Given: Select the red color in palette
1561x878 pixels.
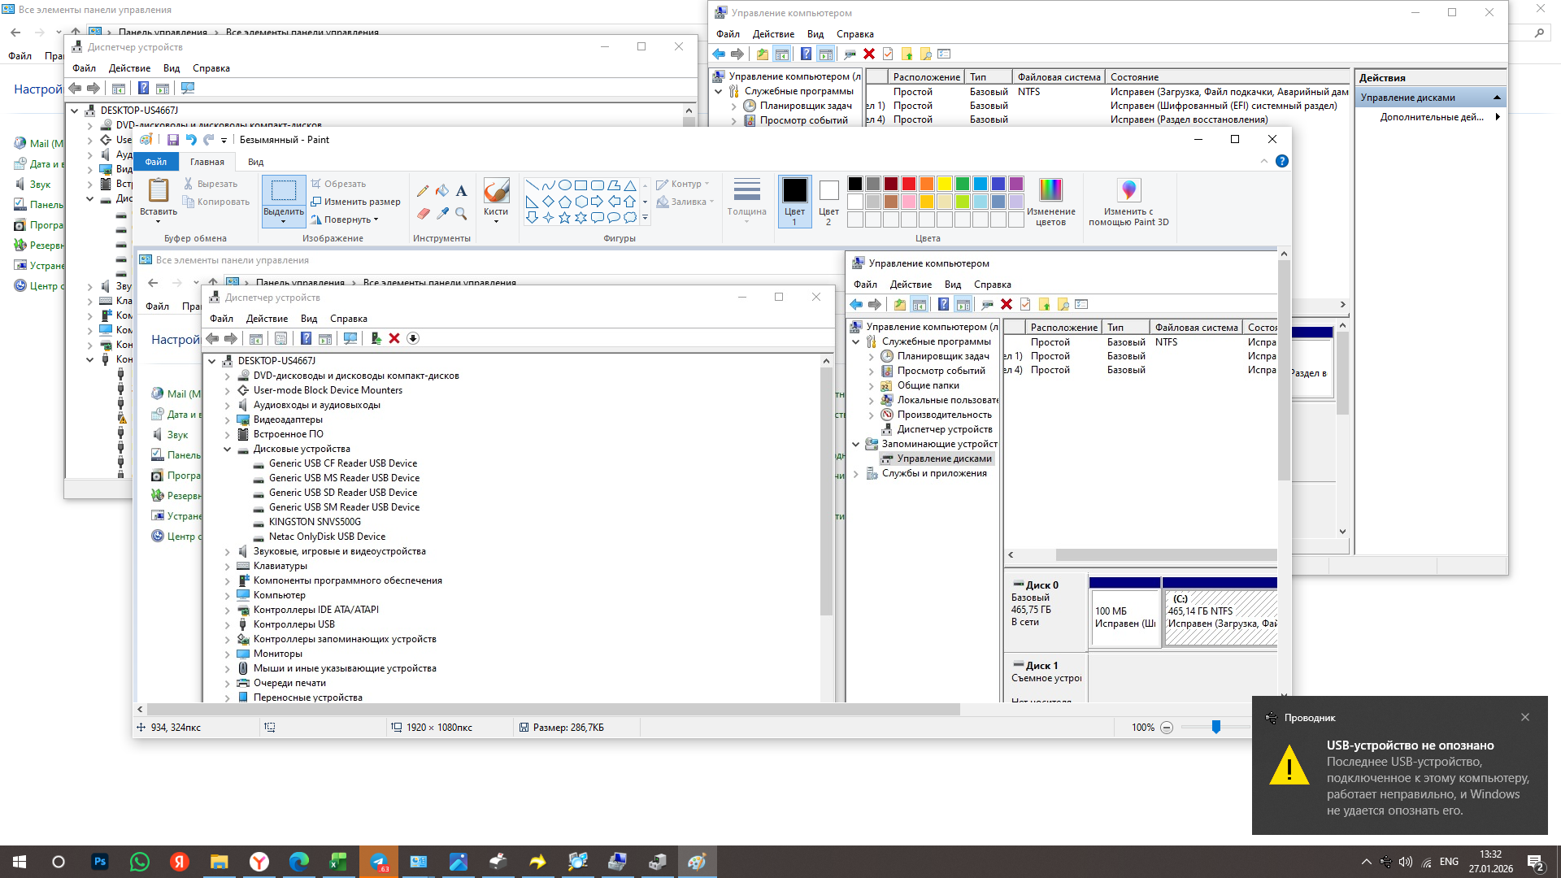Looking at the screenshot, I should (909, 184).
